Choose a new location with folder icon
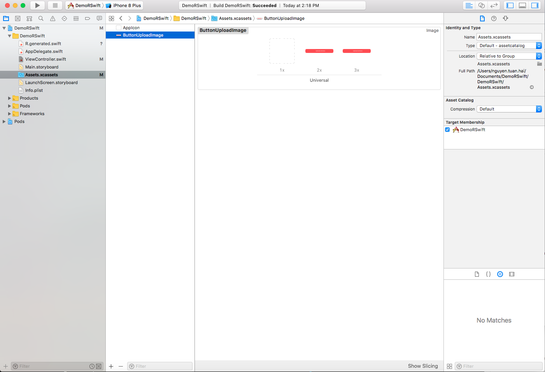 (x=540, y=64)
